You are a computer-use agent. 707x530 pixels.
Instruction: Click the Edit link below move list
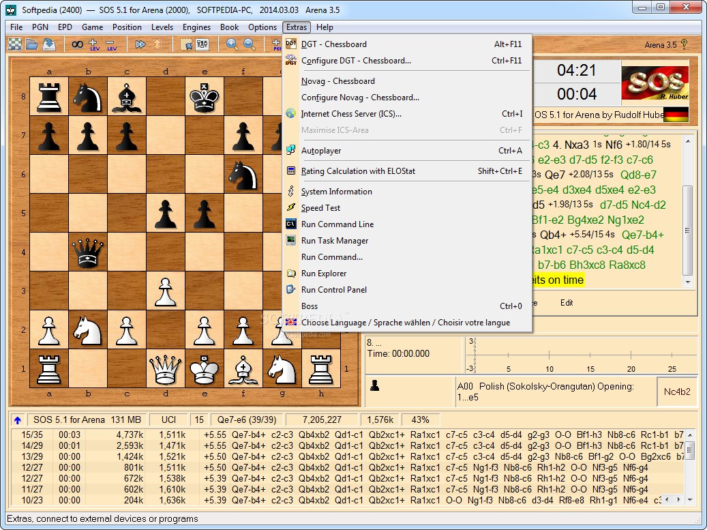[567, 303]
